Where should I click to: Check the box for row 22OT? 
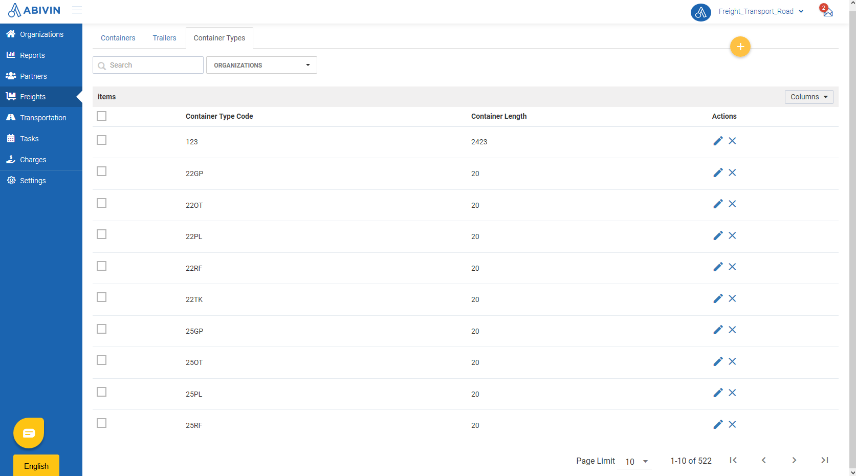coord(102,203)
